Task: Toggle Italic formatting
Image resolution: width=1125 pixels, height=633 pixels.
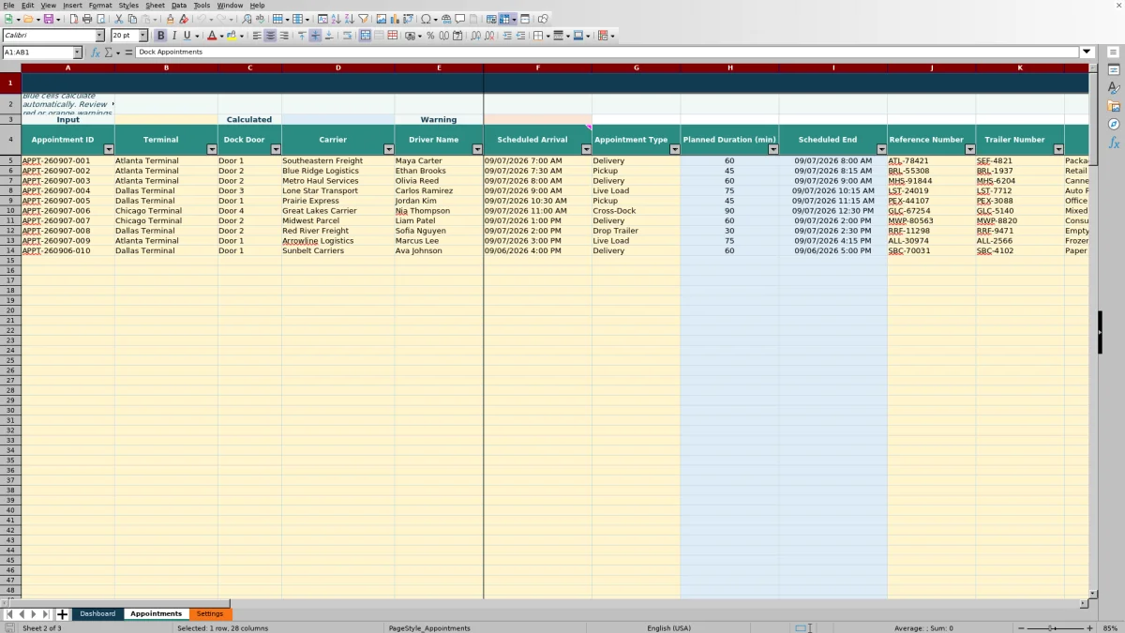Action: coord(174,36)
